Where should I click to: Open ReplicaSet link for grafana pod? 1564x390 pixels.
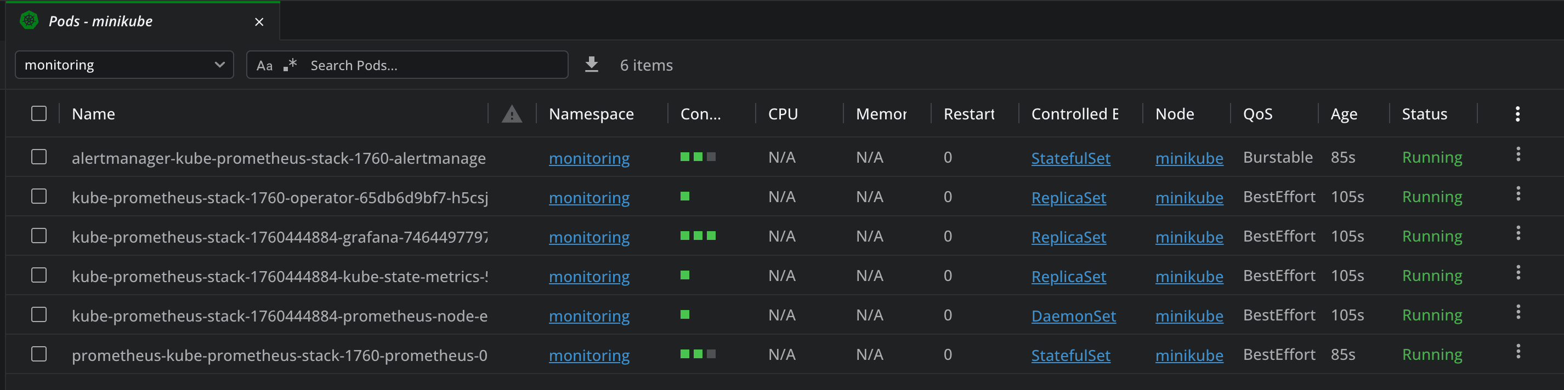tap(1069, 237)
